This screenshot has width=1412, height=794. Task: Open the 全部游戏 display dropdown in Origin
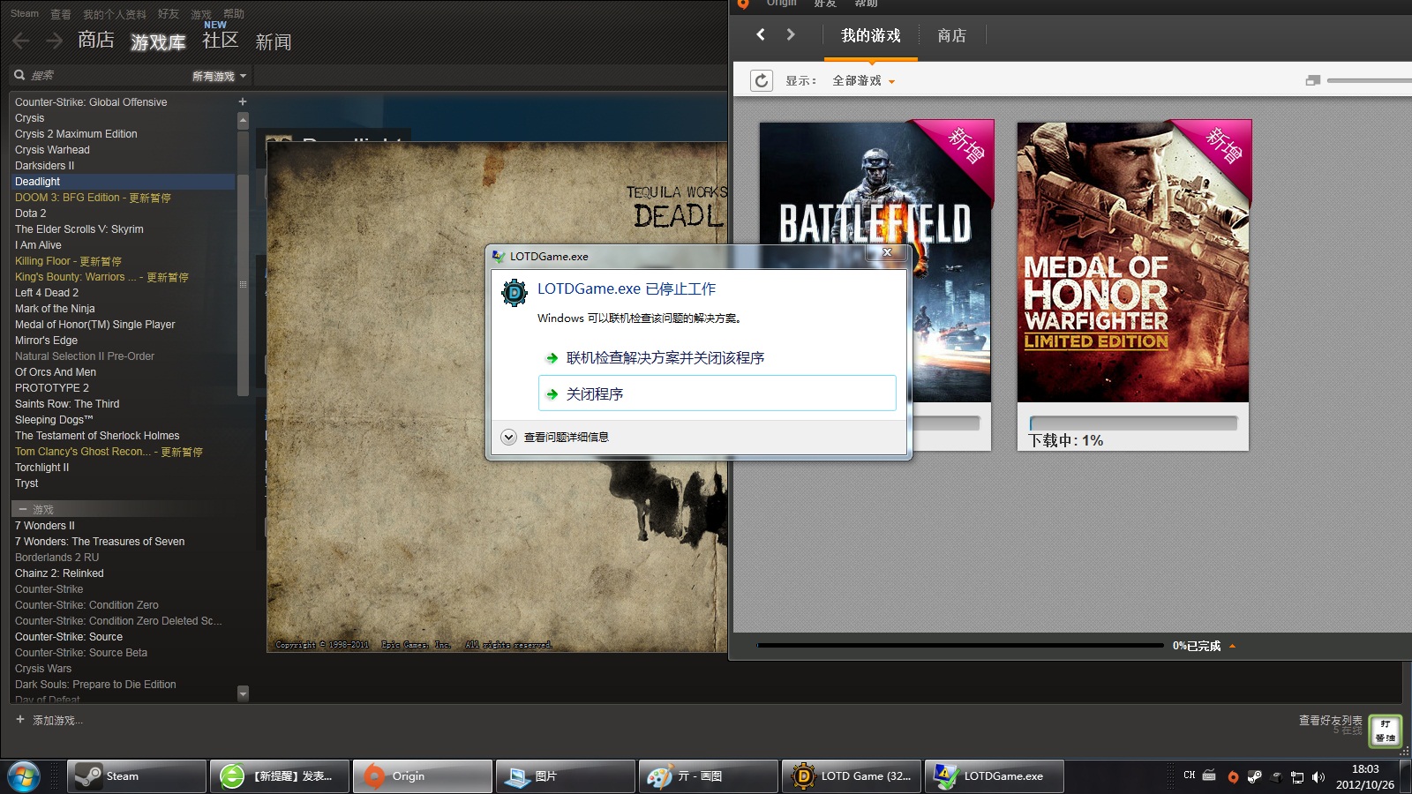click(864, 80)
